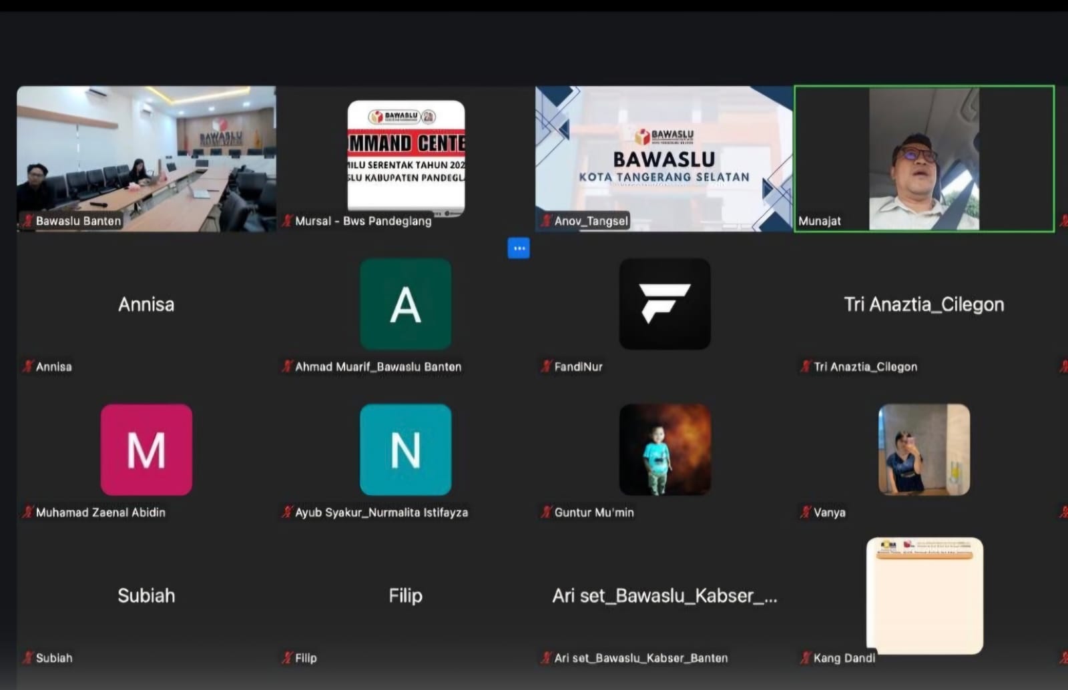The width and height of the screenshot is (1068, 690).
Task: Select the Bawaslu Kota Tangerang Selatan video tile
Action: (664, 159)
